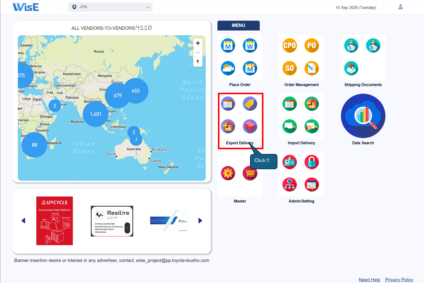Click the 653 map cluster
This screenshot has height=283, width=424.
pos(136,91)
